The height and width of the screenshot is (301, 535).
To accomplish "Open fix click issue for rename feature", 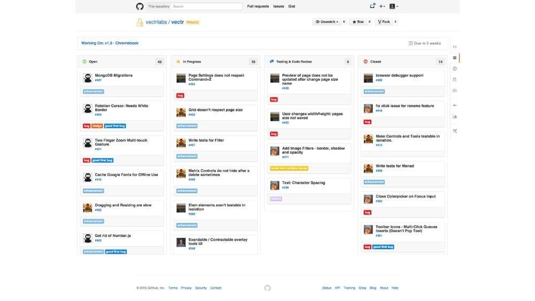I will point(404,106).
